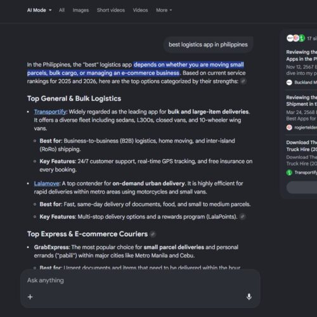Click the Lalamove link

pyautogui.click(x=46, y=183)
